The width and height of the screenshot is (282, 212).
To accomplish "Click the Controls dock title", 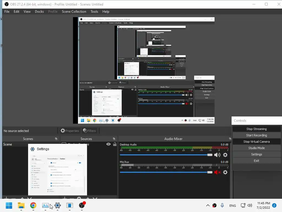I will pos(240,121).
